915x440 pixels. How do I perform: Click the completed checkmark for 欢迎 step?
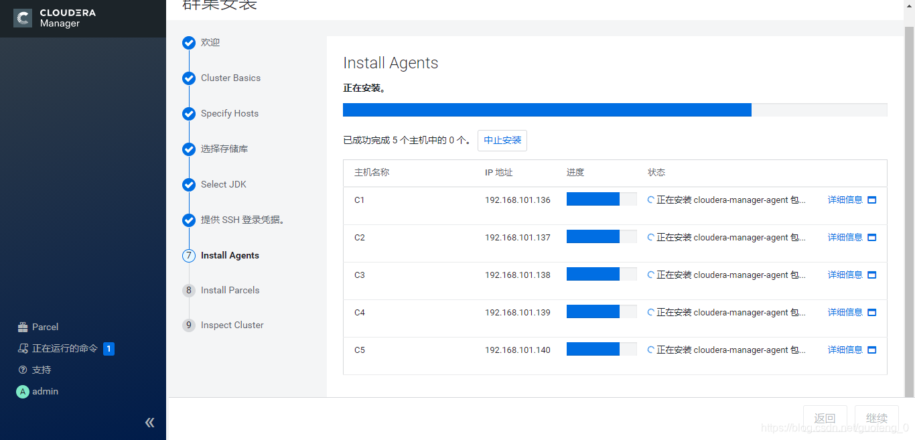tap(189, 43)
